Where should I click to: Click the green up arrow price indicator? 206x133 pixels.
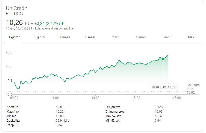[x=62, y=23]
